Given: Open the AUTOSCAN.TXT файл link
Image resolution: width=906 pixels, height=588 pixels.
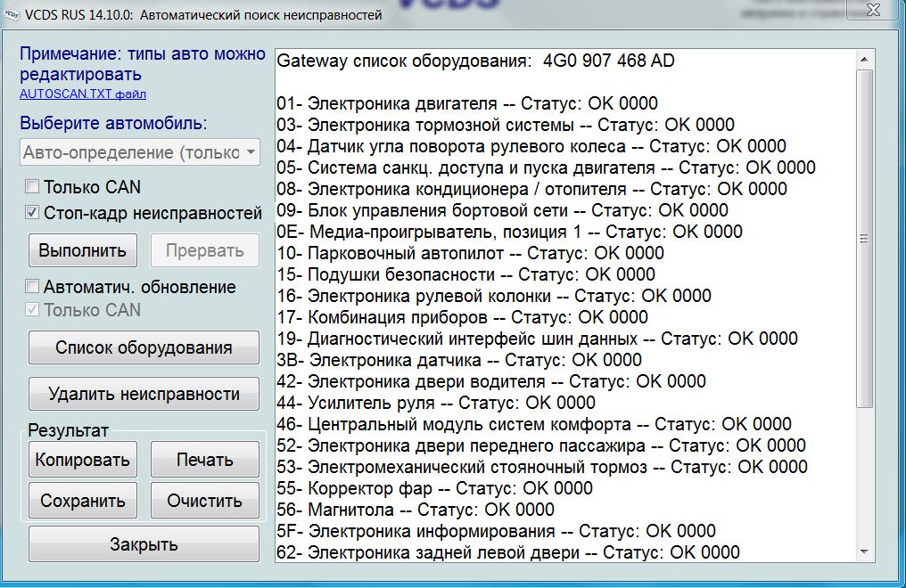Looking at the screenshot, I should pos(83,94).
